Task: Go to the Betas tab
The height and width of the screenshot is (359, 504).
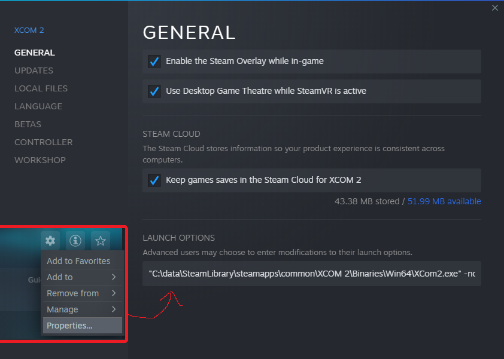Action: [x=28, y=124]
